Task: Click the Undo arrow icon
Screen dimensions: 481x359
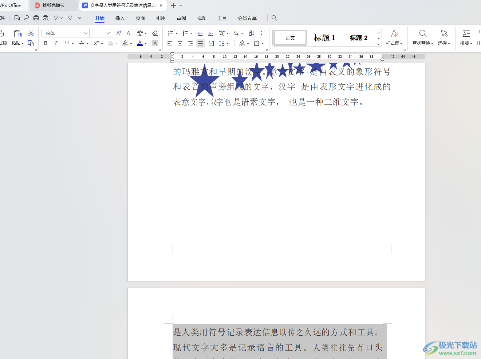Action: point(56,18)
